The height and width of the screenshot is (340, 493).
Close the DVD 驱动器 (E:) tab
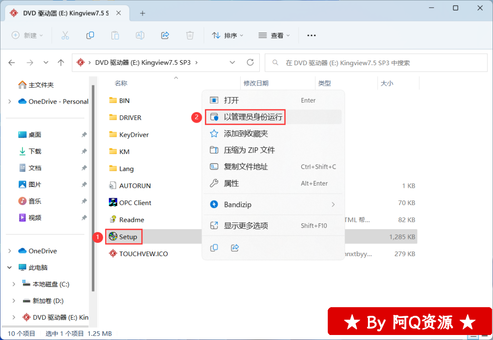[x=119, y=13]
